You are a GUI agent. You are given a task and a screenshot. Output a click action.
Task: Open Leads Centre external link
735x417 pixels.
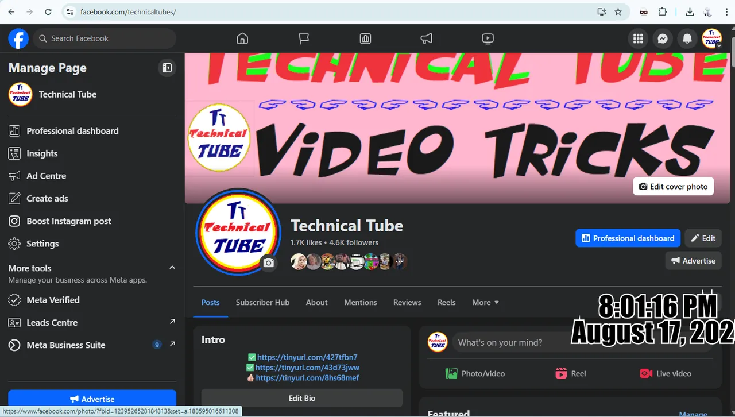click(92, 322)
